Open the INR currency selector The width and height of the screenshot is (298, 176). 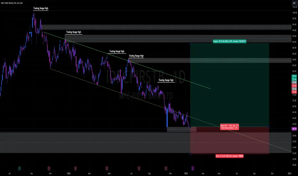(294, 3)
